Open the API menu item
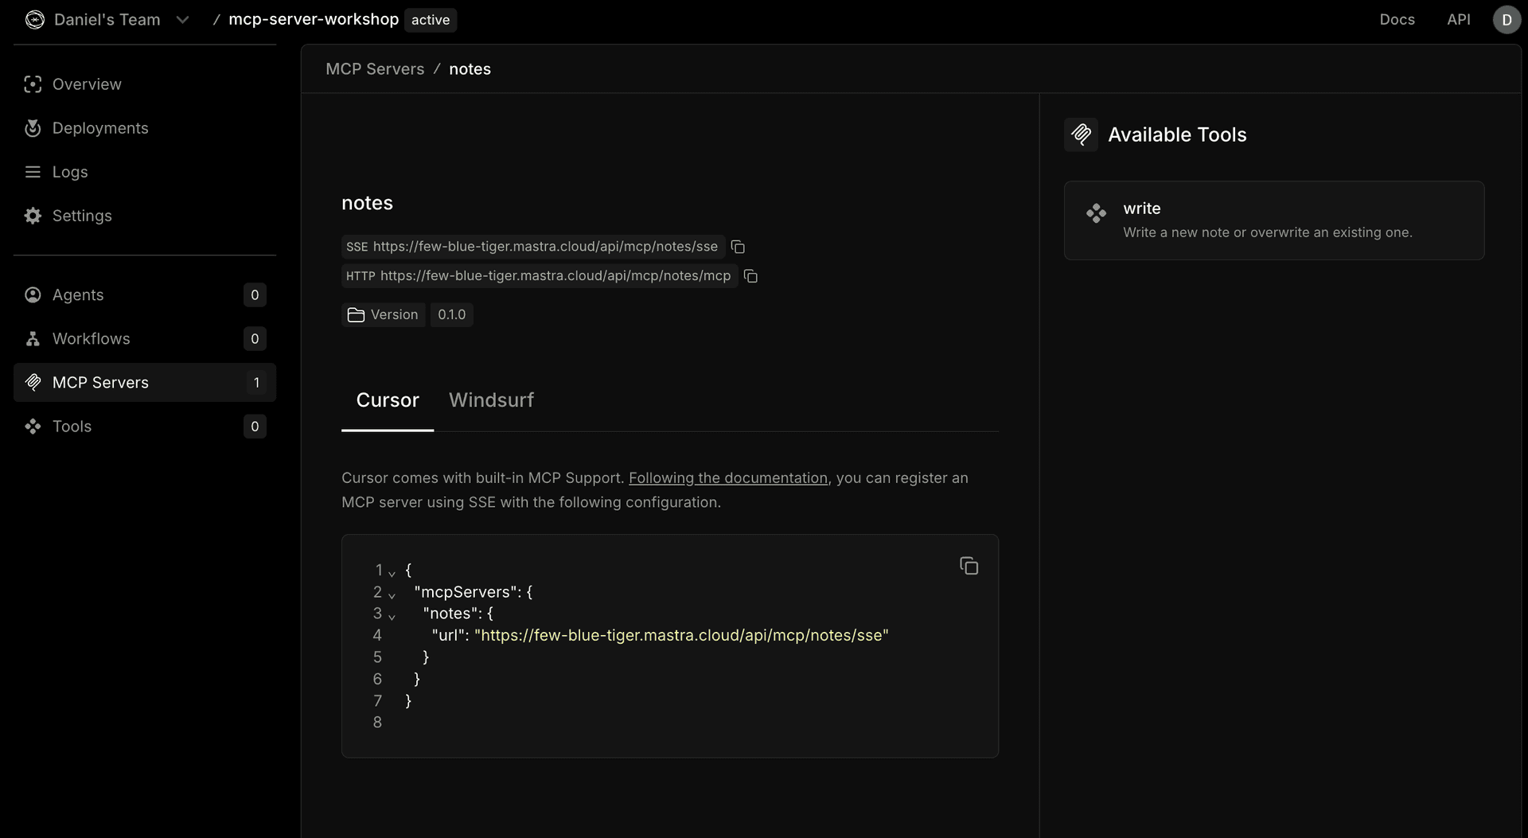 pyautogui.click(x=1460, y=19)
